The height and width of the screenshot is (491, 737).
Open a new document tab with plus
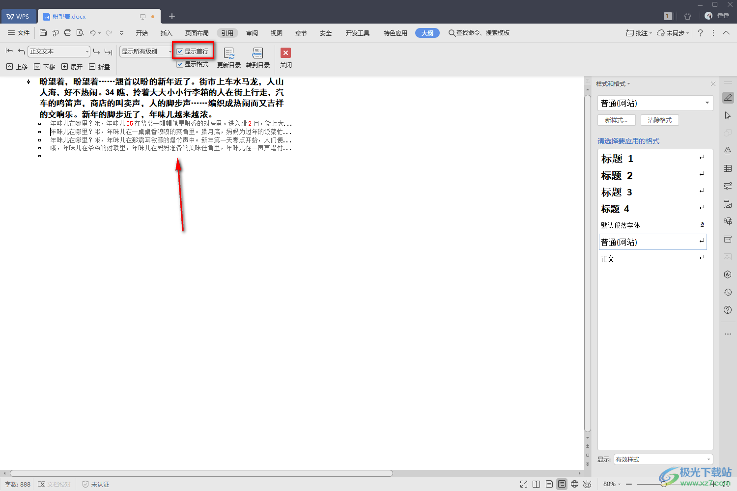172,16
